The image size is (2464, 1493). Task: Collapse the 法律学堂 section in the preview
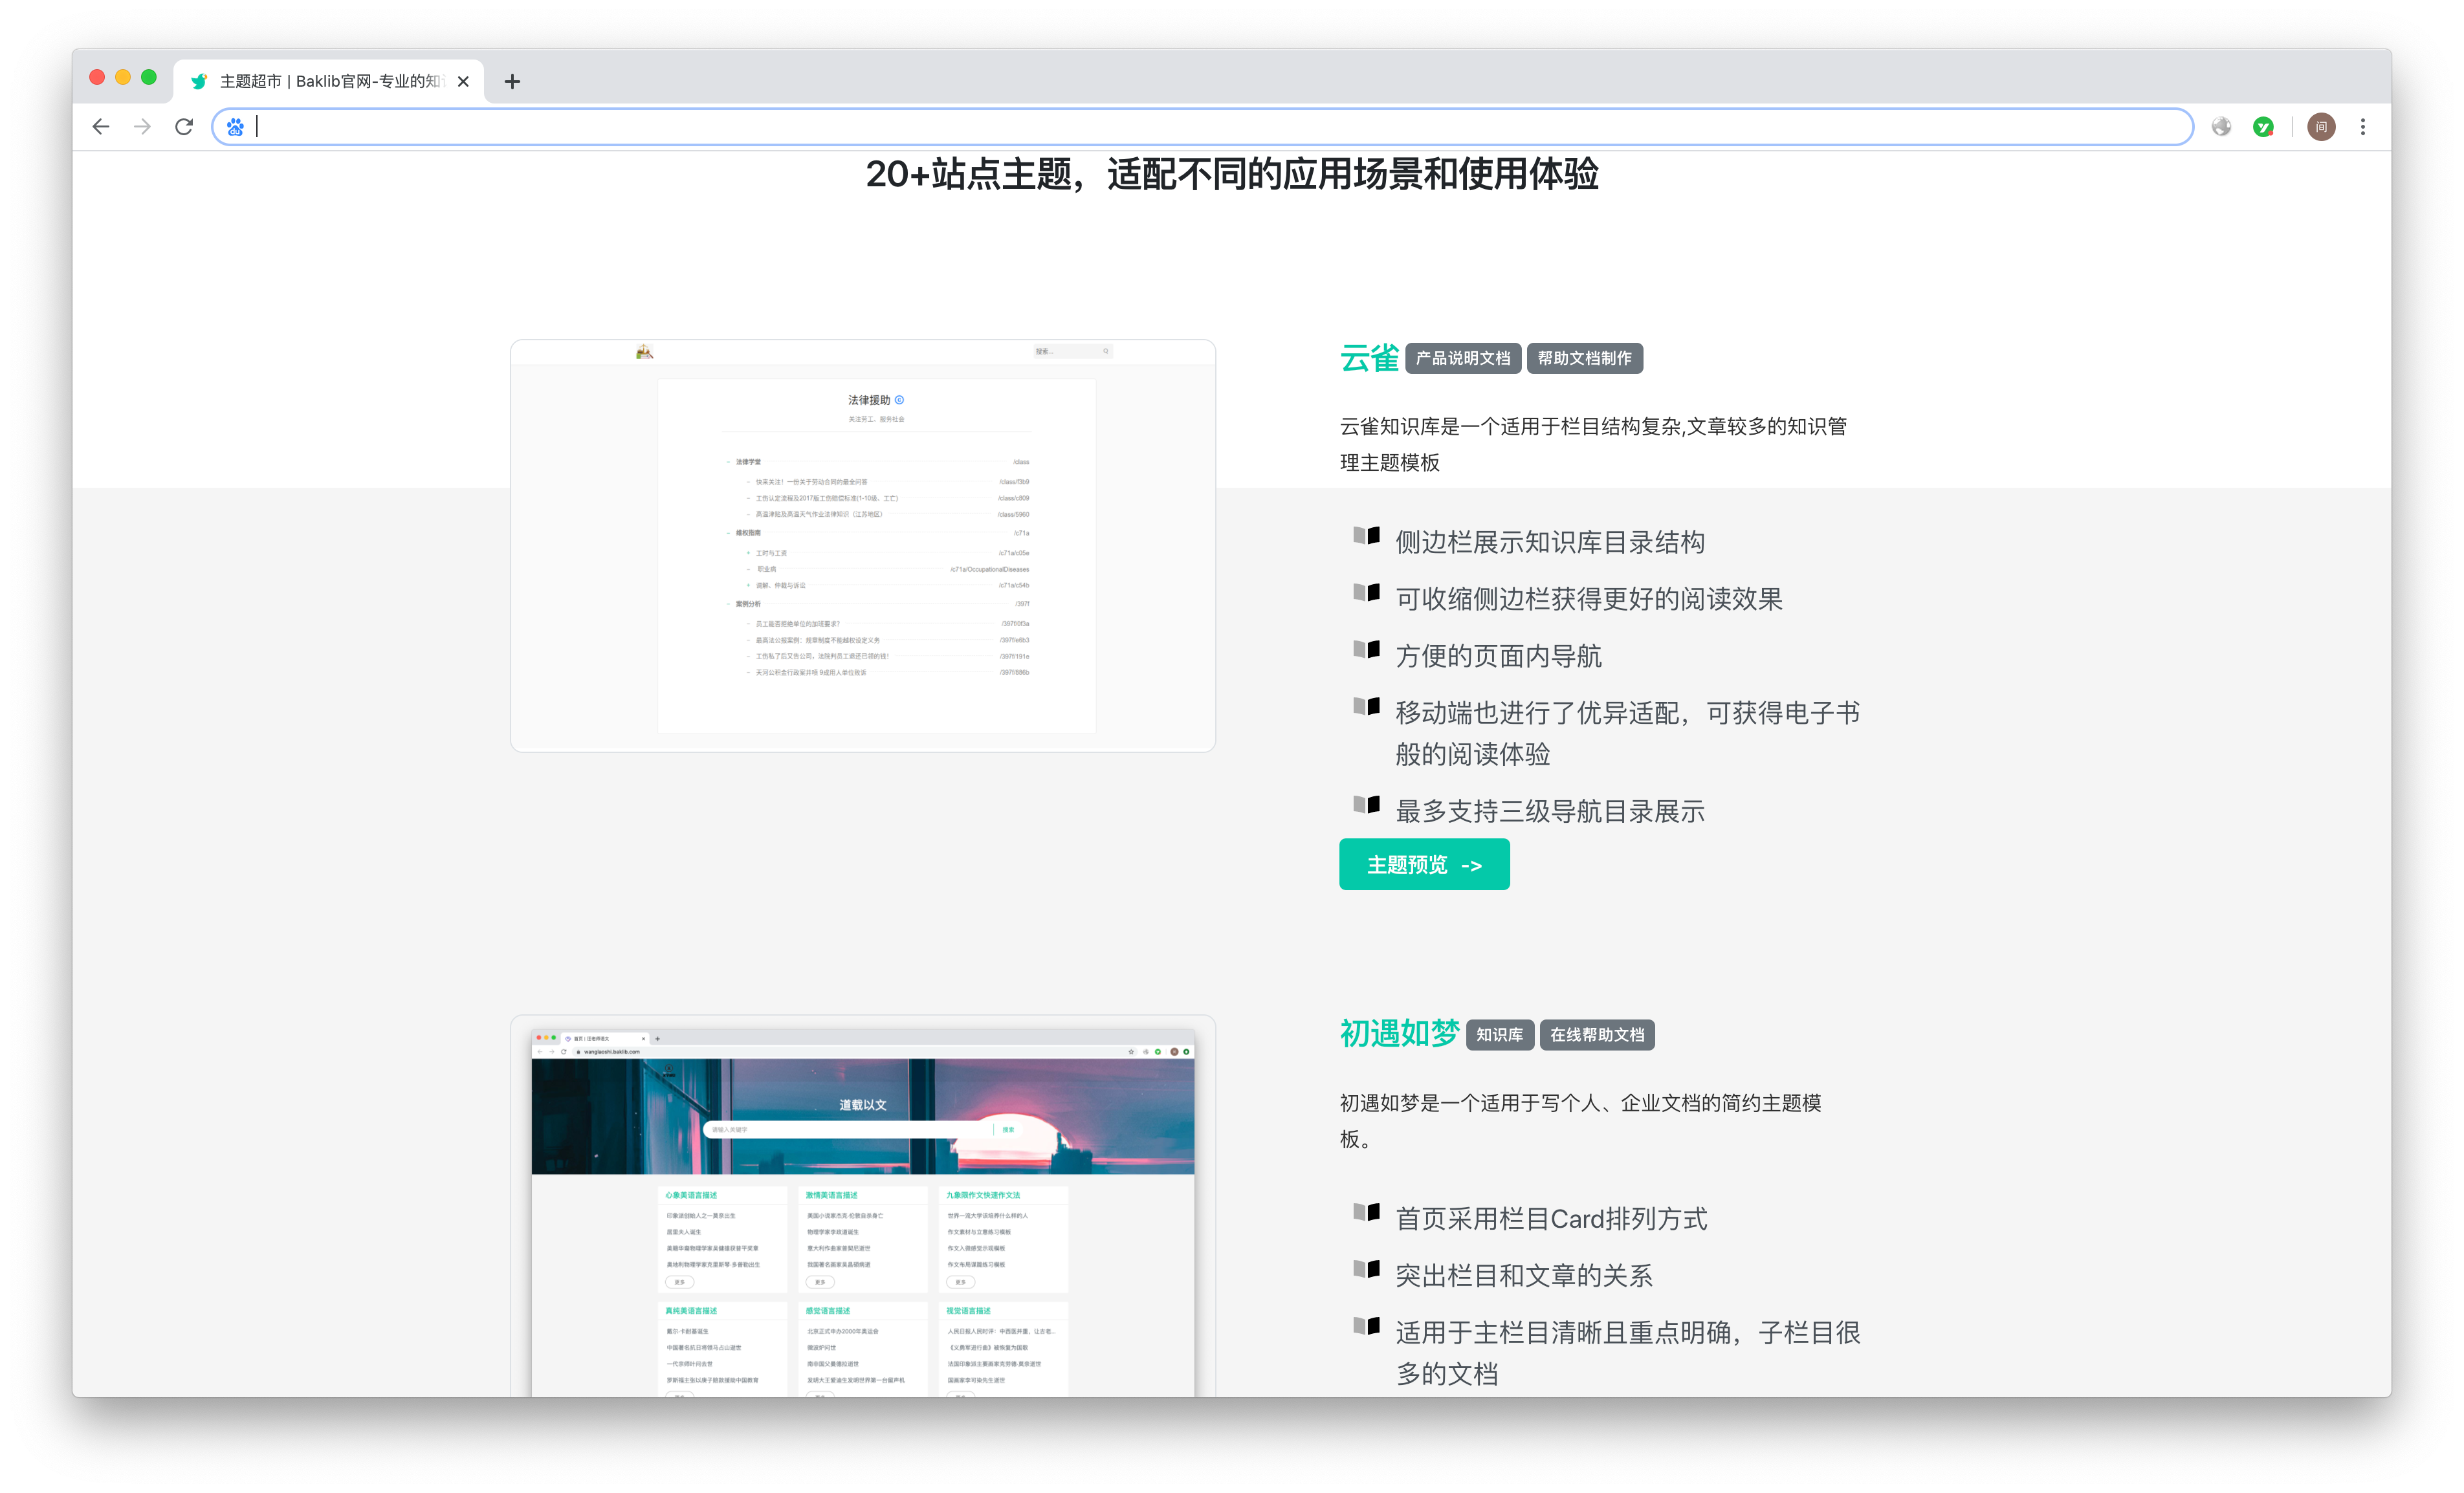click(x=728, y=462)
